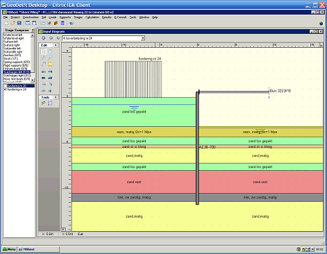Click the left icon in Tools panel
This screenshot has width=327, height=254.
tap(44, 103)
